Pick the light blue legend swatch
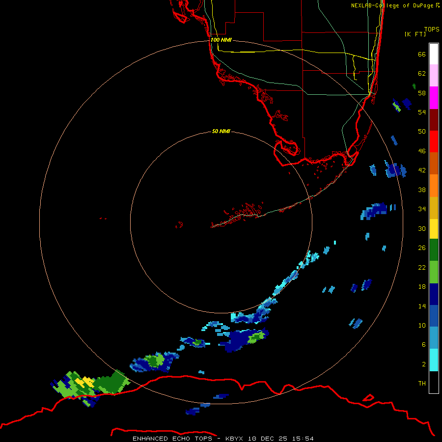Image resolution: width=442 pixels, height=442 pixels. click(434, 338)
